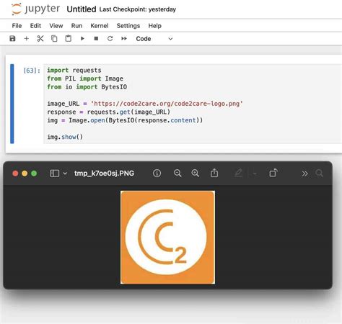The width and height of the screenshot is (342, 324).
Task: Toggle Preview sidebar view icon
Action: (54, 174)
